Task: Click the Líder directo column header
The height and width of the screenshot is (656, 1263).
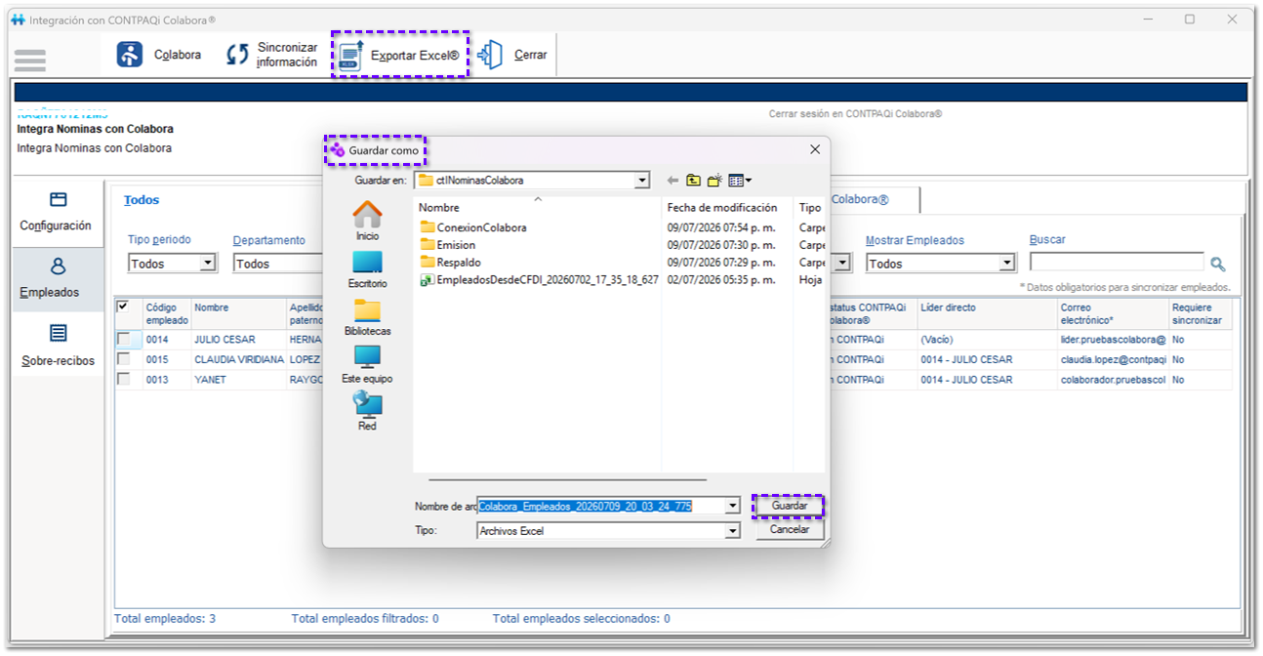Action: (x=987, y=313)
